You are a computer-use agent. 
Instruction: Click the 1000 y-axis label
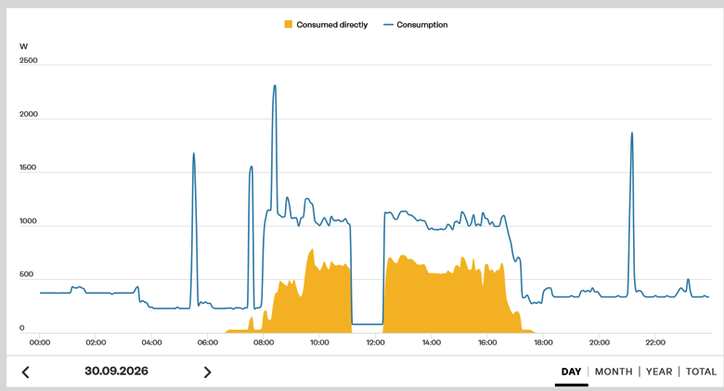point(28,221)
